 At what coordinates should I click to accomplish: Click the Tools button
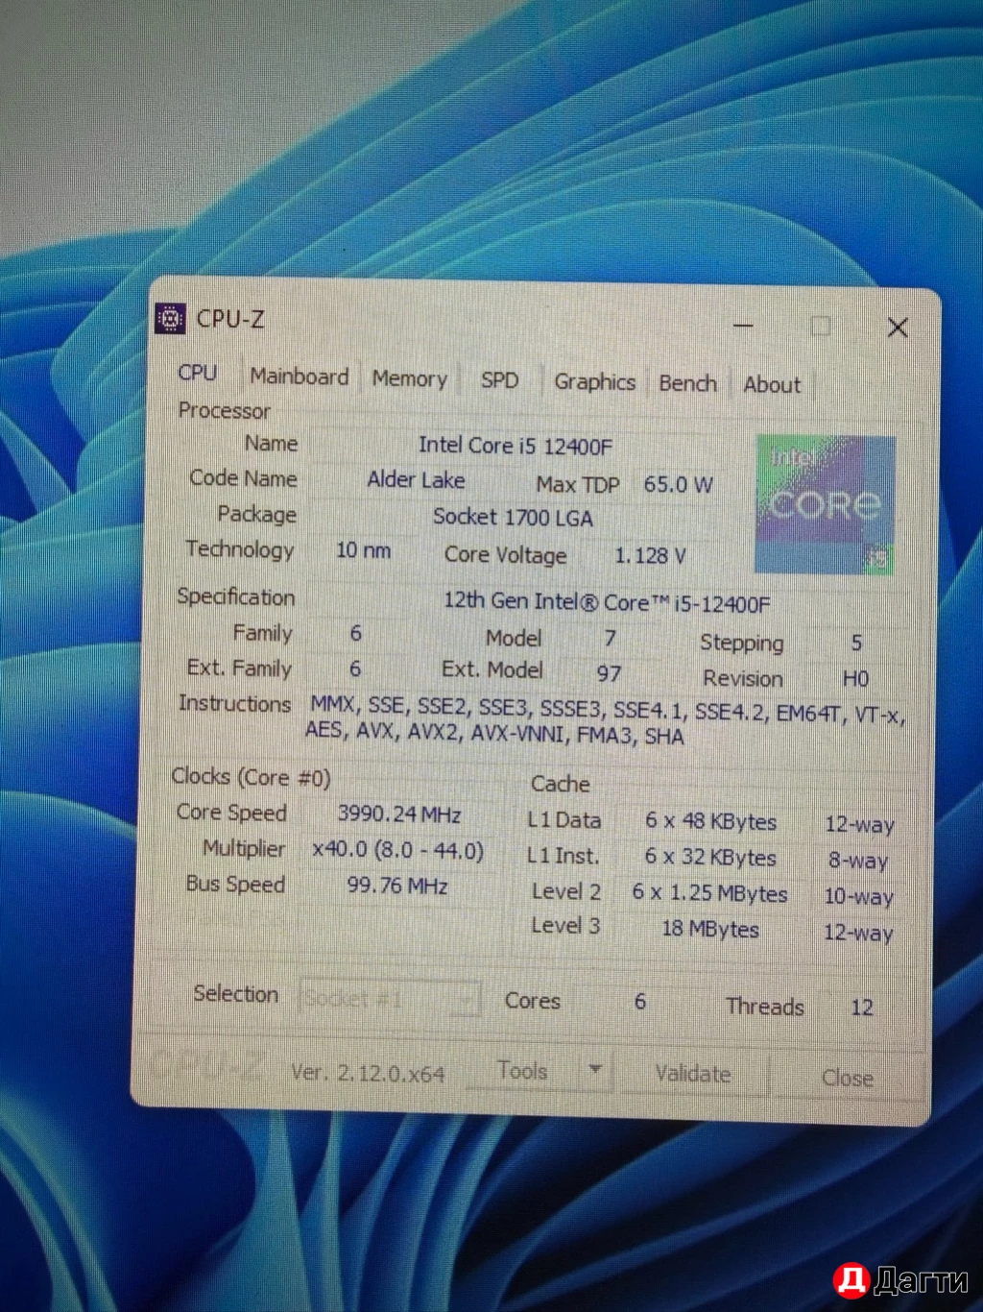click(522, 1070)
